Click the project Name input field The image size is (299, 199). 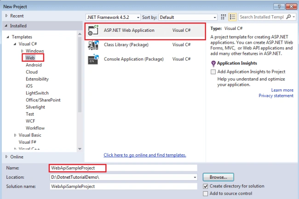click(123, 168)
